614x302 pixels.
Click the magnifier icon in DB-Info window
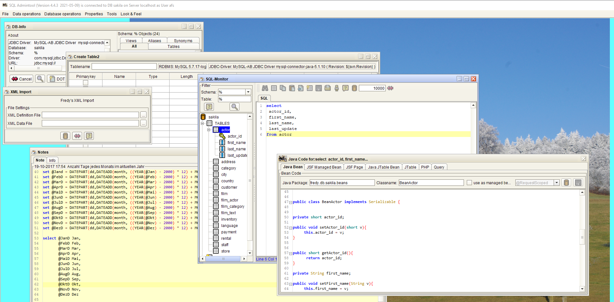40,79
